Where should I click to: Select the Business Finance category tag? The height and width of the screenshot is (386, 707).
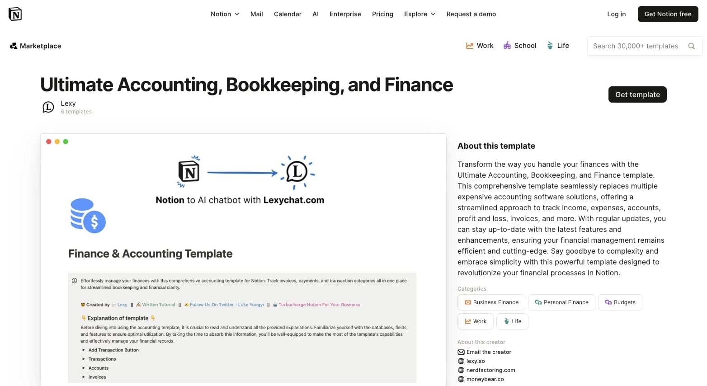(491, 302)
